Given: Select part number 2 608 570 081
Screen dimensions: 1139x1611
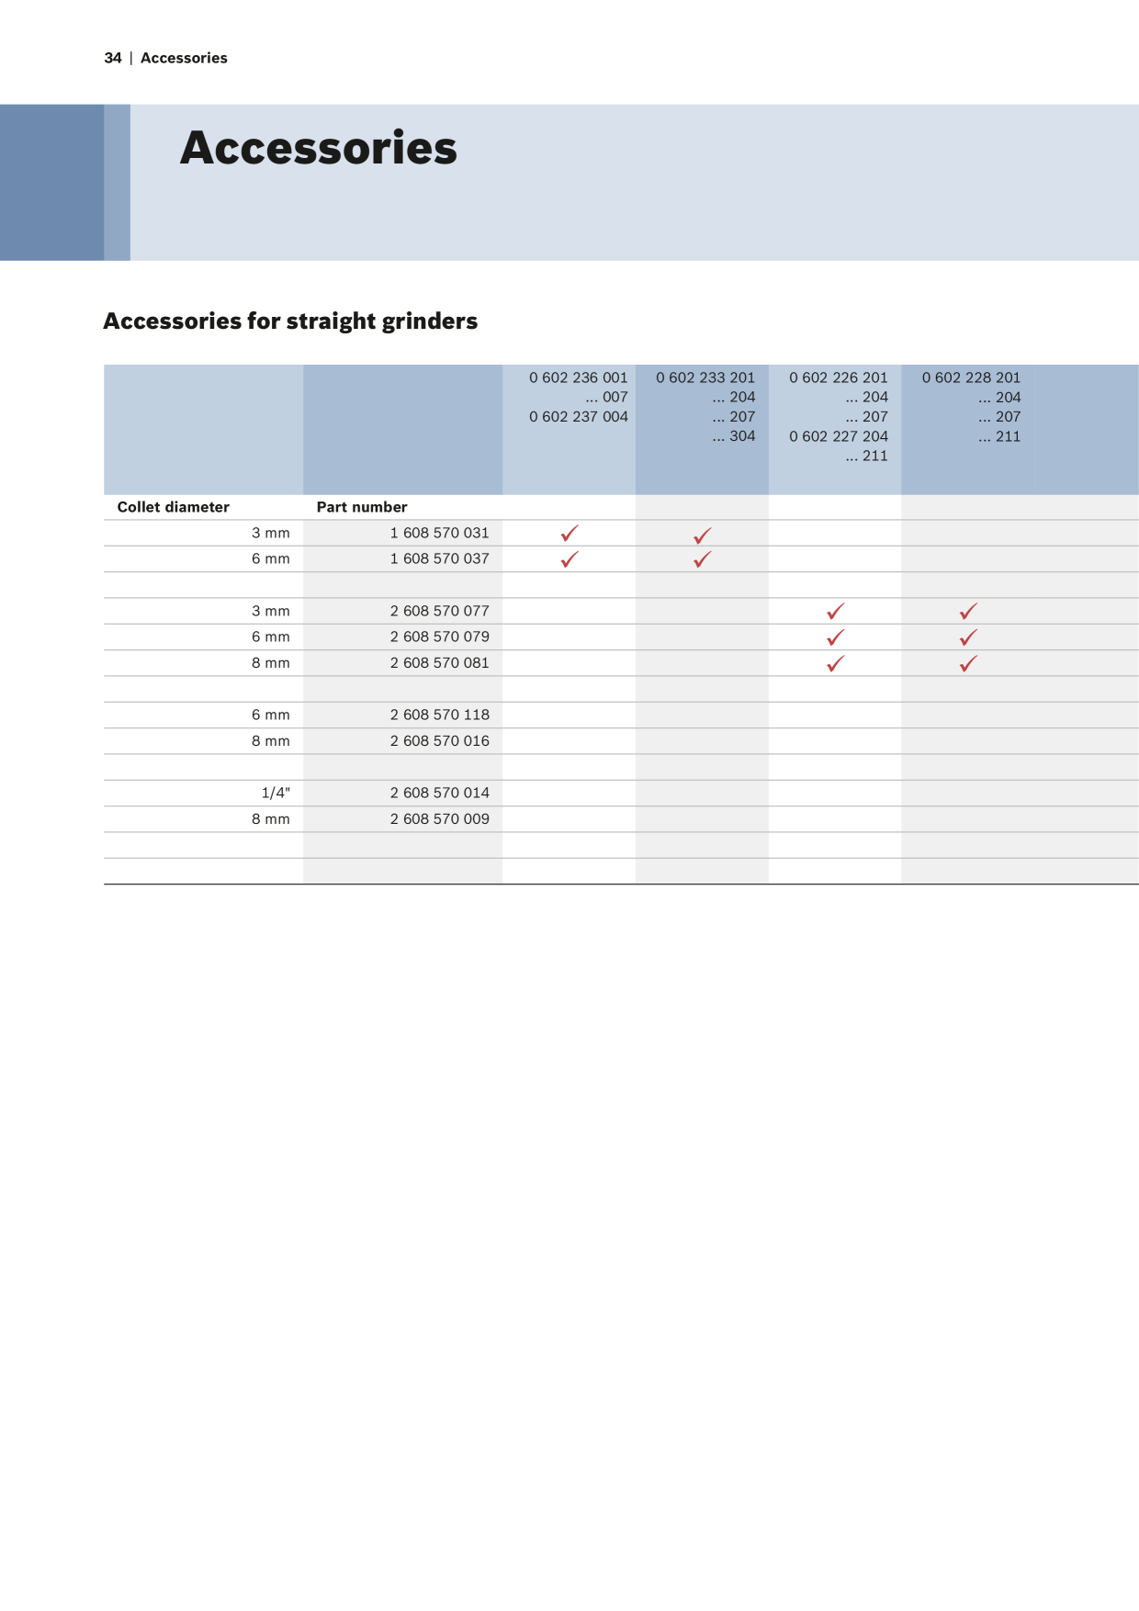Looking at the screenshot, I should pos(439,662).
